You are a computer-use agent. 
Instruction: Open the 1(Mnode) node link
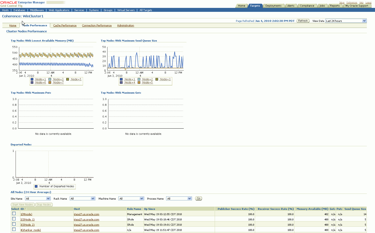point(26,214)
